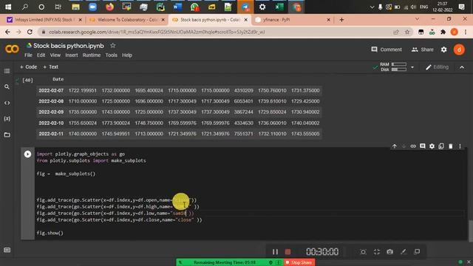Switch to the yfinance PyPI tab
The height and width of the screenshot is (266, 473).
click(293, 20)
